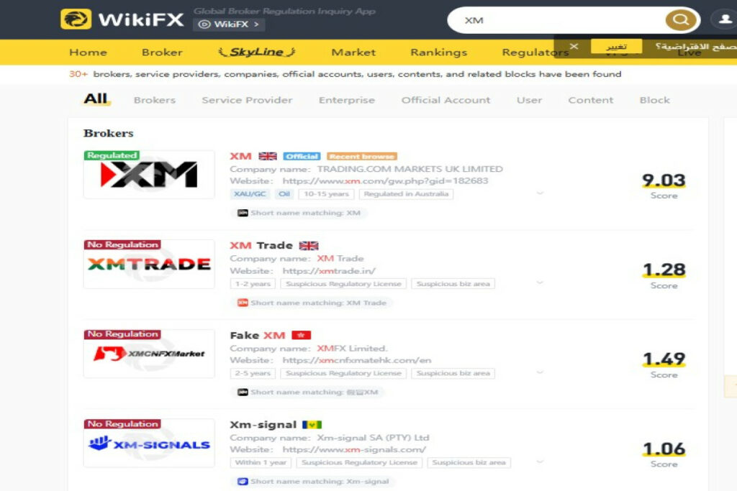The width and height of the screenshot is (737, 491).
Task: Click the UK flag beside XM Trade
Action: point(309,246)
